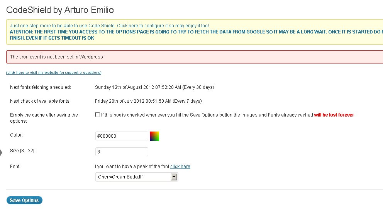Click the 'Click here to configure' notice text
This screenshot has height=220, width=383.
pyautogui.click(x=110, y=25)
